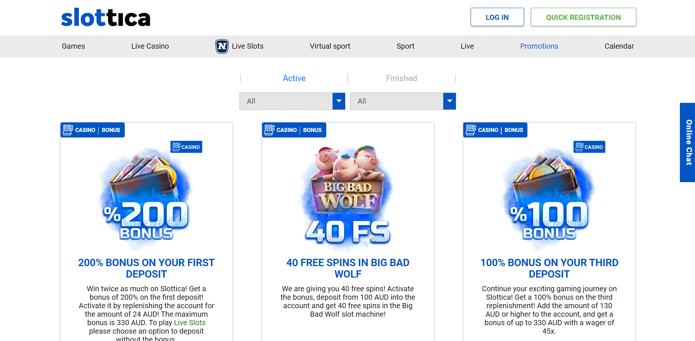
Task: Click the small Casino tag on 200% bonus card
Action: tap(186, 147)
